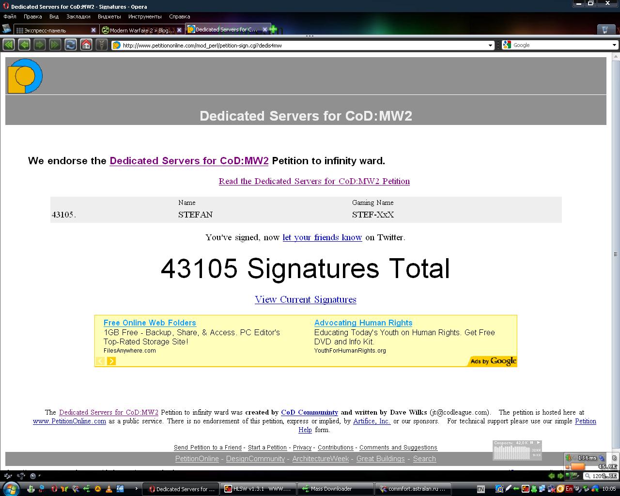Click Send Petition to a Friend link
The width and height of the screenshot is (620, 496).
(x=208, y=448)
